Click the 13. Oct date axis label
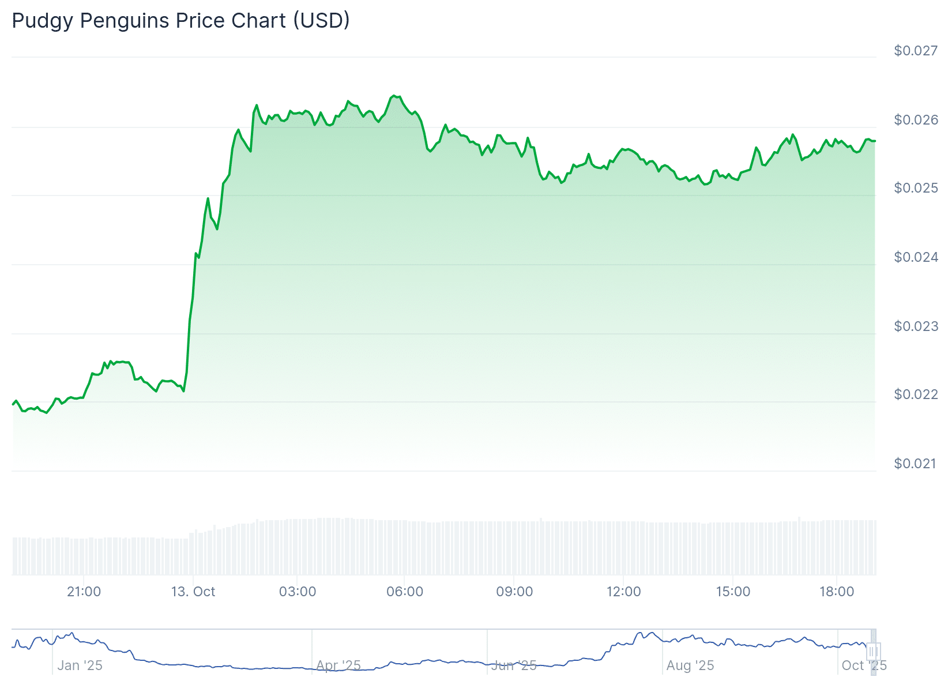Viewport: 948px width, 692px height. point(193,592)
